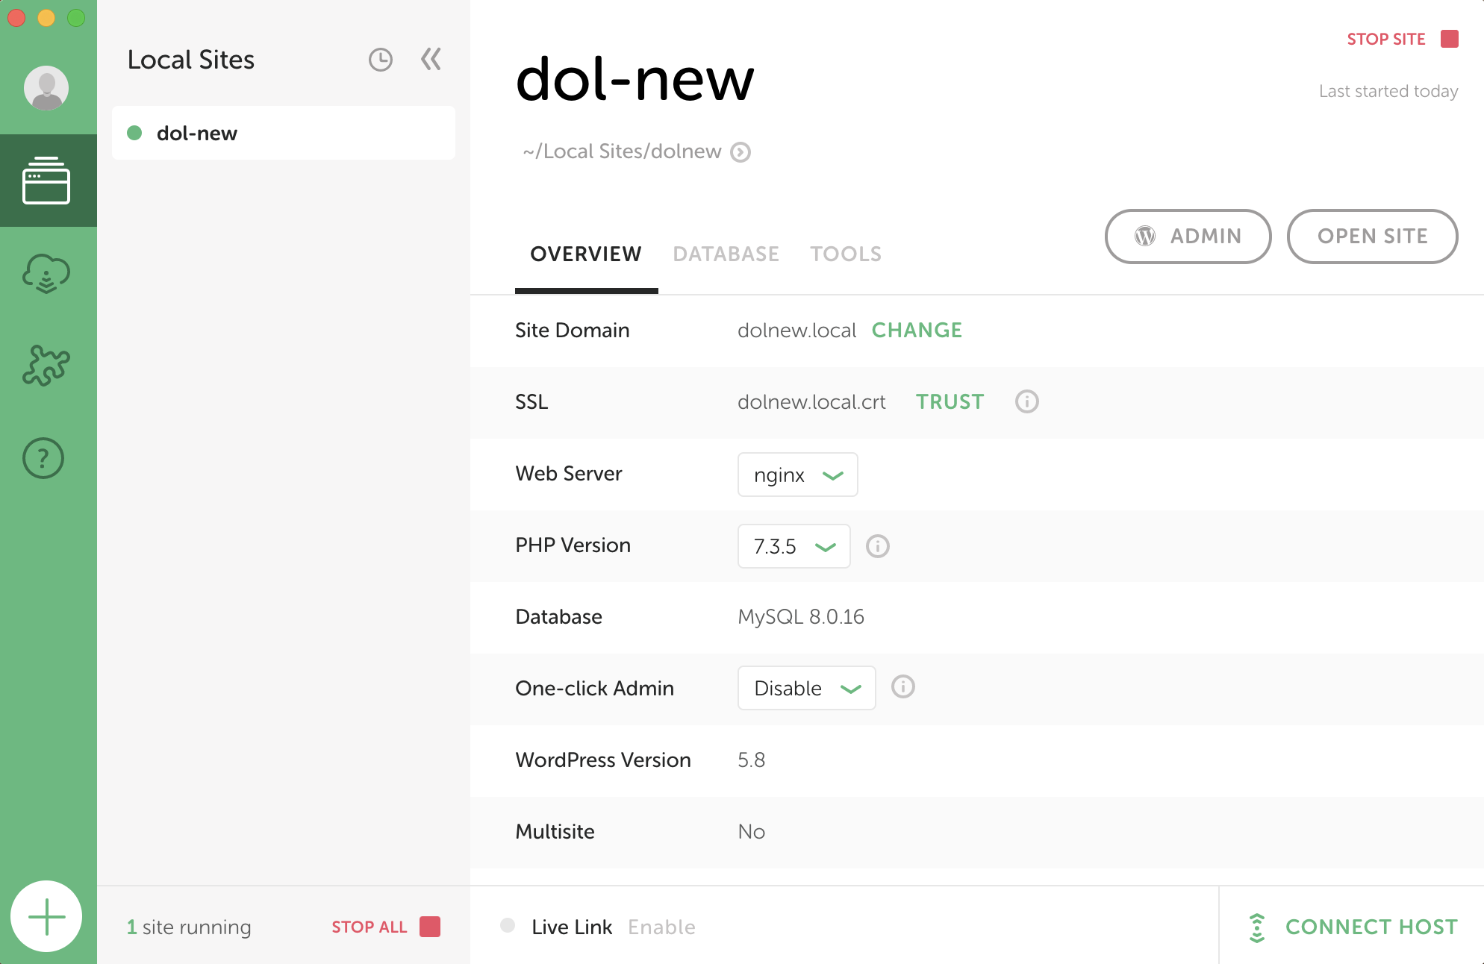Open the Connect cloud icon in sidebar
This screenshot has width=1484, height=964.
pos(46,273)
